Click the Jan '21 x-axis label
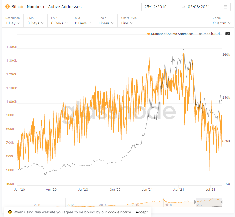 pyautogui.click(x=147, y=190)
